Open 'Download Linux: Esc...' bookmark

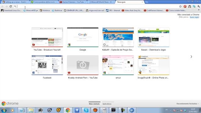pyautogui.click(x=11, y=10)
